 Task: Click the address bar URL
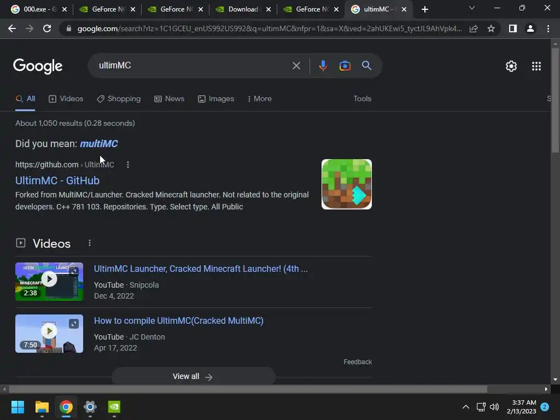click(x=270, y=28)
